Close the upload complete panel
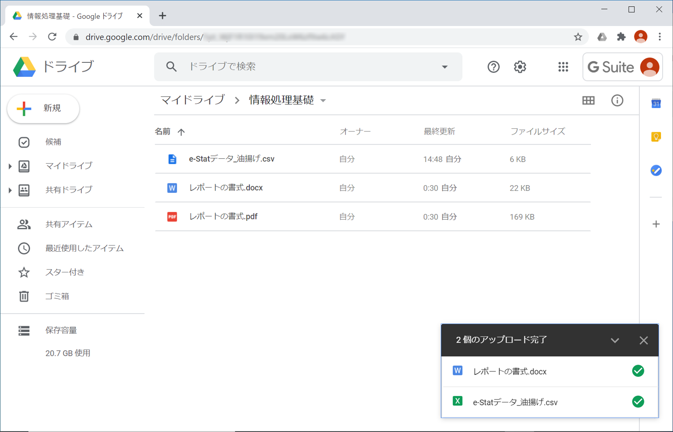Image resolution: width=673 pixels, height=432 pixels. pyautogui.click(x=643, y=340)
